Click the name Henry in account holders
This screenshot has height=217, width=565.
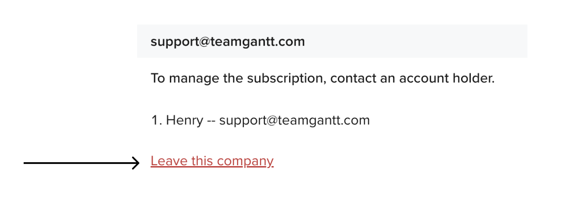pos(184,121)
